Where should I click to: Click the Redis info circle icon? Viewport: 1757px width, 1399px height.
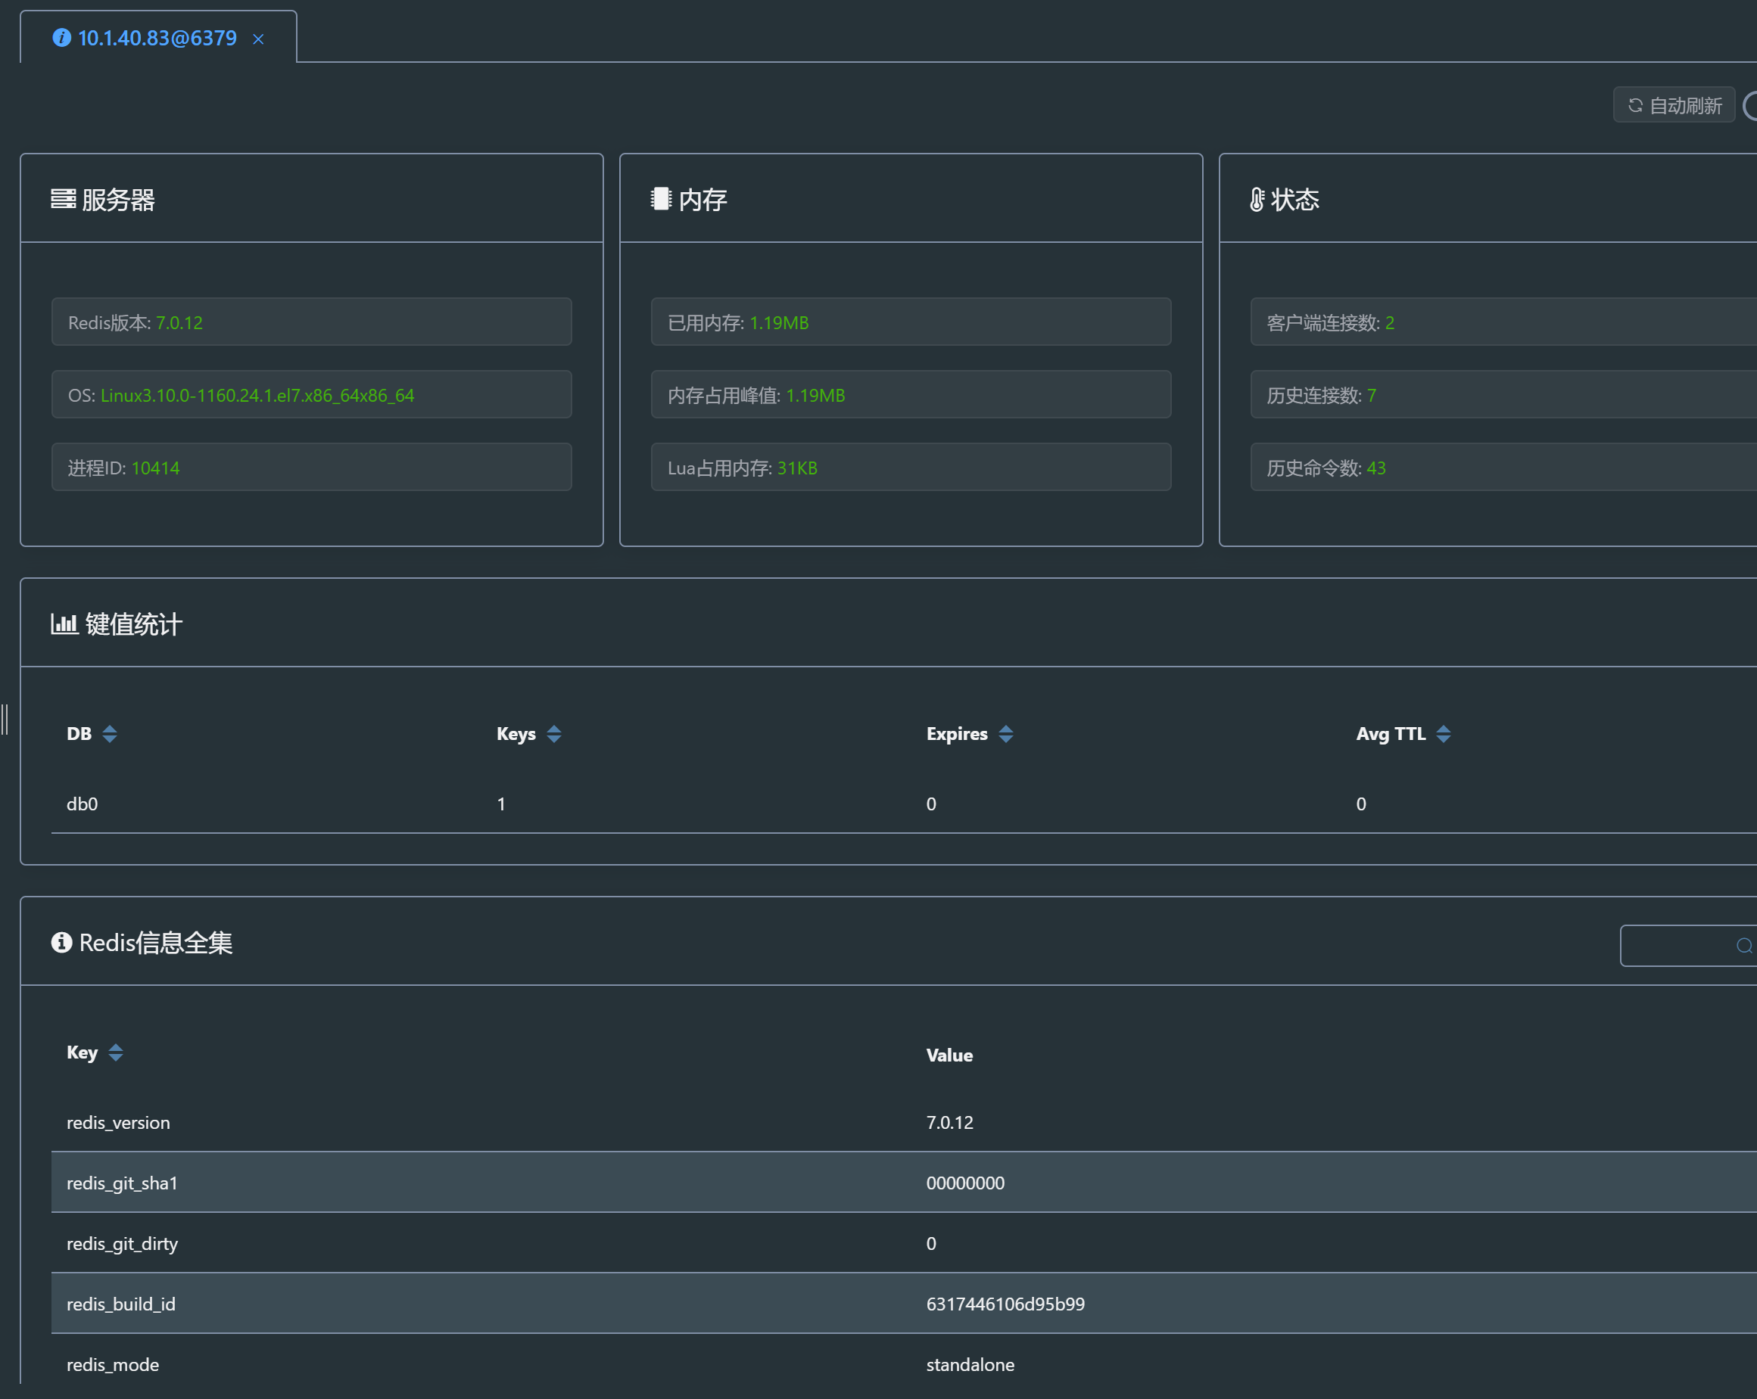point(61,942)
